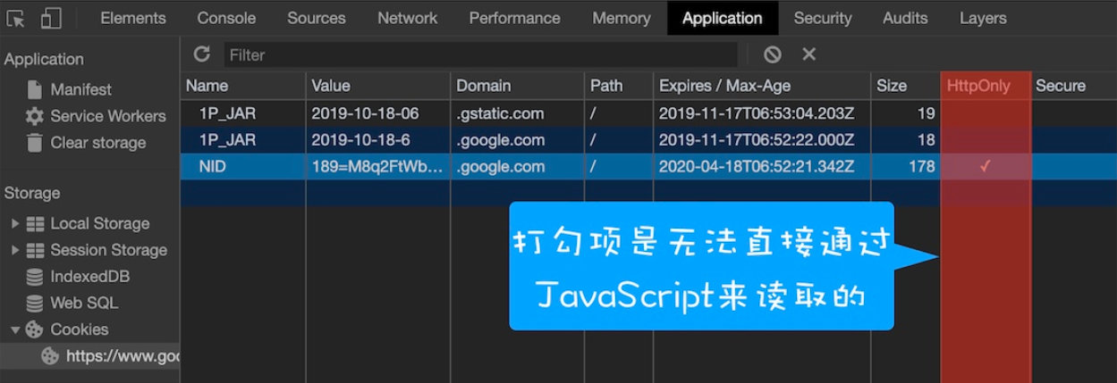Click the Clear storage trash icon
The image size is (1117, 383).
(35, 143)
